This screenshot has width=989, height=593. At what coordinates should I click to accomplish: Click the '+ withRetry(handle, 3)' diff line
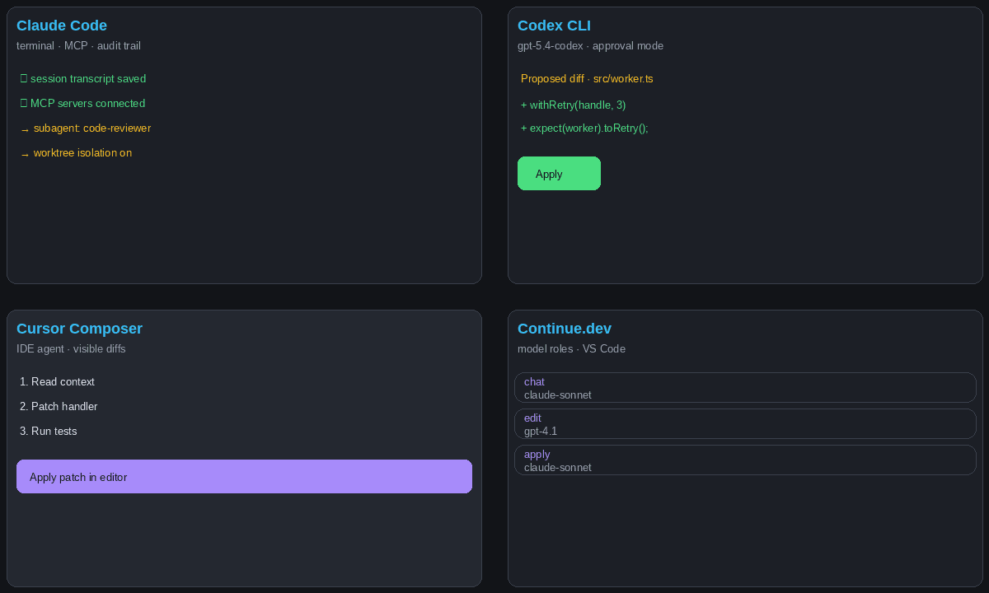point(574,105)
